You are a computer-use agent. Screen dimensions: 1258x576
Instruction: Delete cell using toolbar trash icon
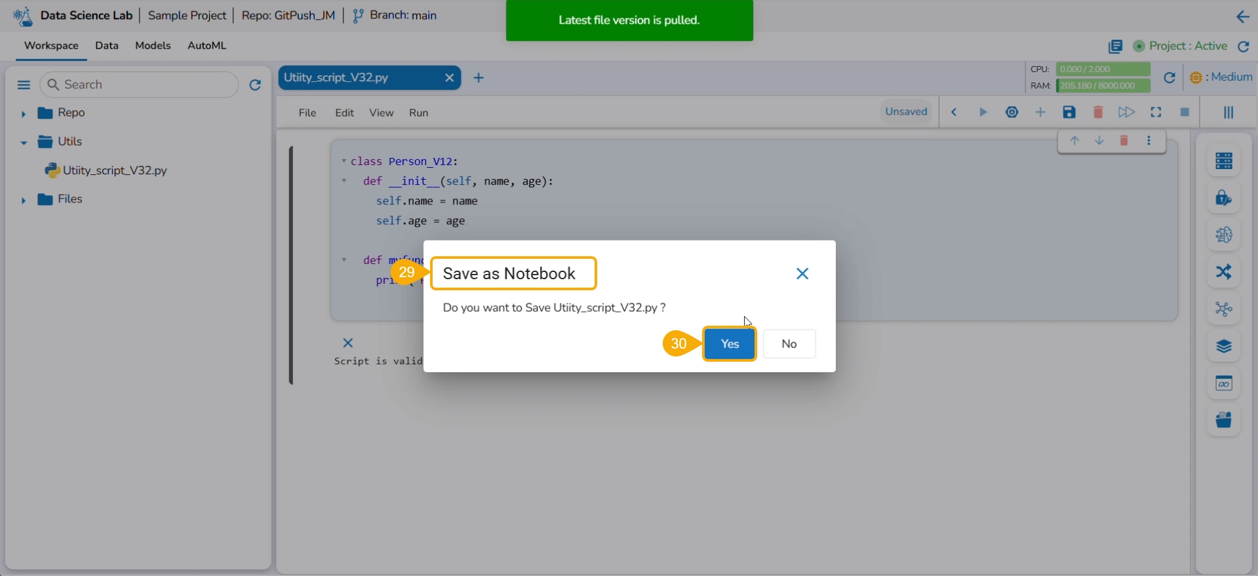coord(1098,112)
